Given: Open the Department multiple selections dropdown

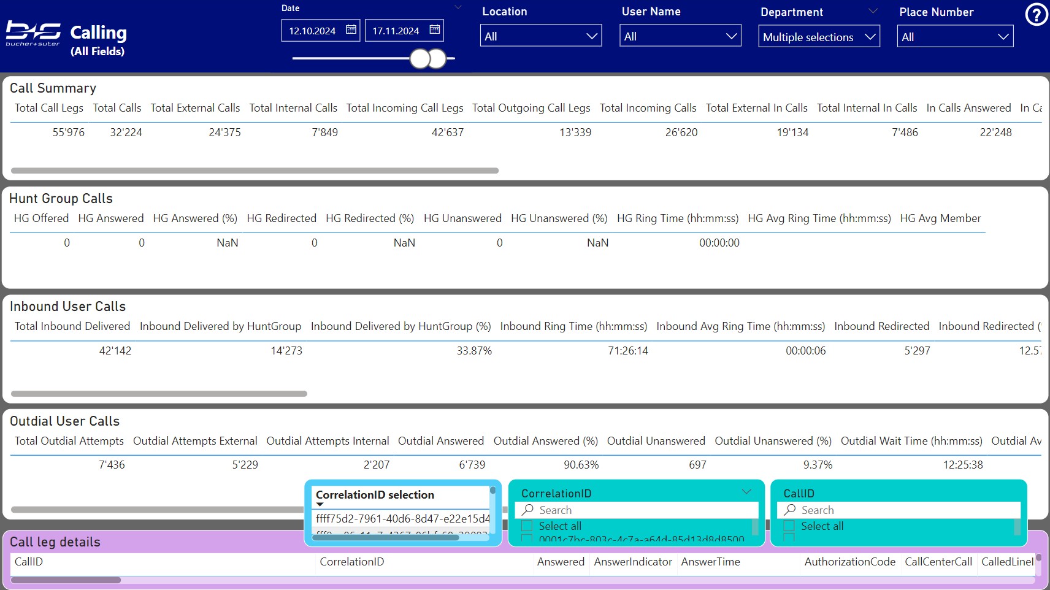Looking at the screenshot, I should 819,37.
